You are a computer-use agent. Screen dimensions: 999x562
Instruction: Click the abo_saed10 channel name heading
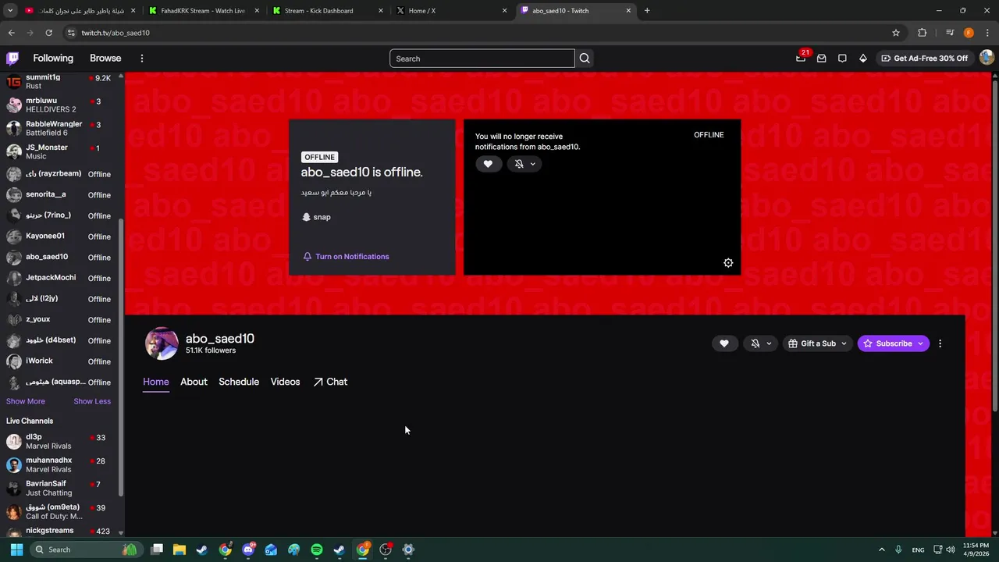click(x=220, y=339)
